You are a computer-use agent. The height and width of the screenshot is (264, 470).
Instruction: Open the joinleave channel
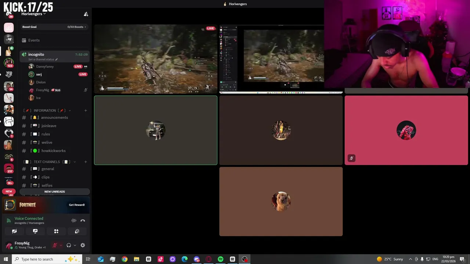(54, 126)
